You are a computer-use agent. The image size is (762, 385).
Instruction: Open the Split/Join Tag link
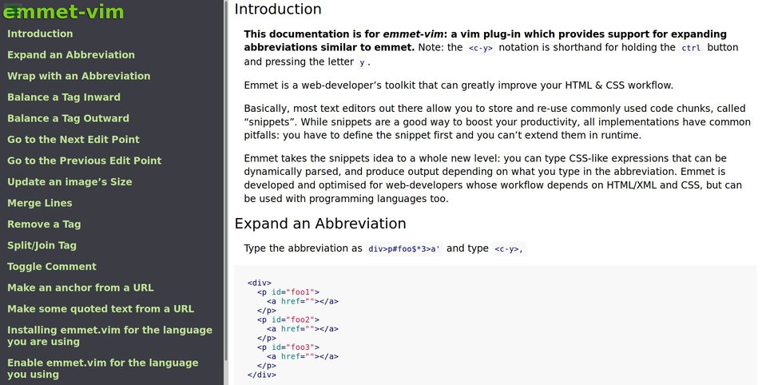click(42, 245)
